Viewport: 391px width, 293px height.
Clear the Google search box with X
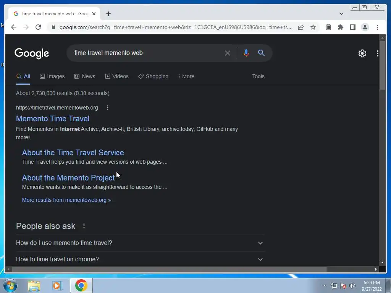pos(228,53)
